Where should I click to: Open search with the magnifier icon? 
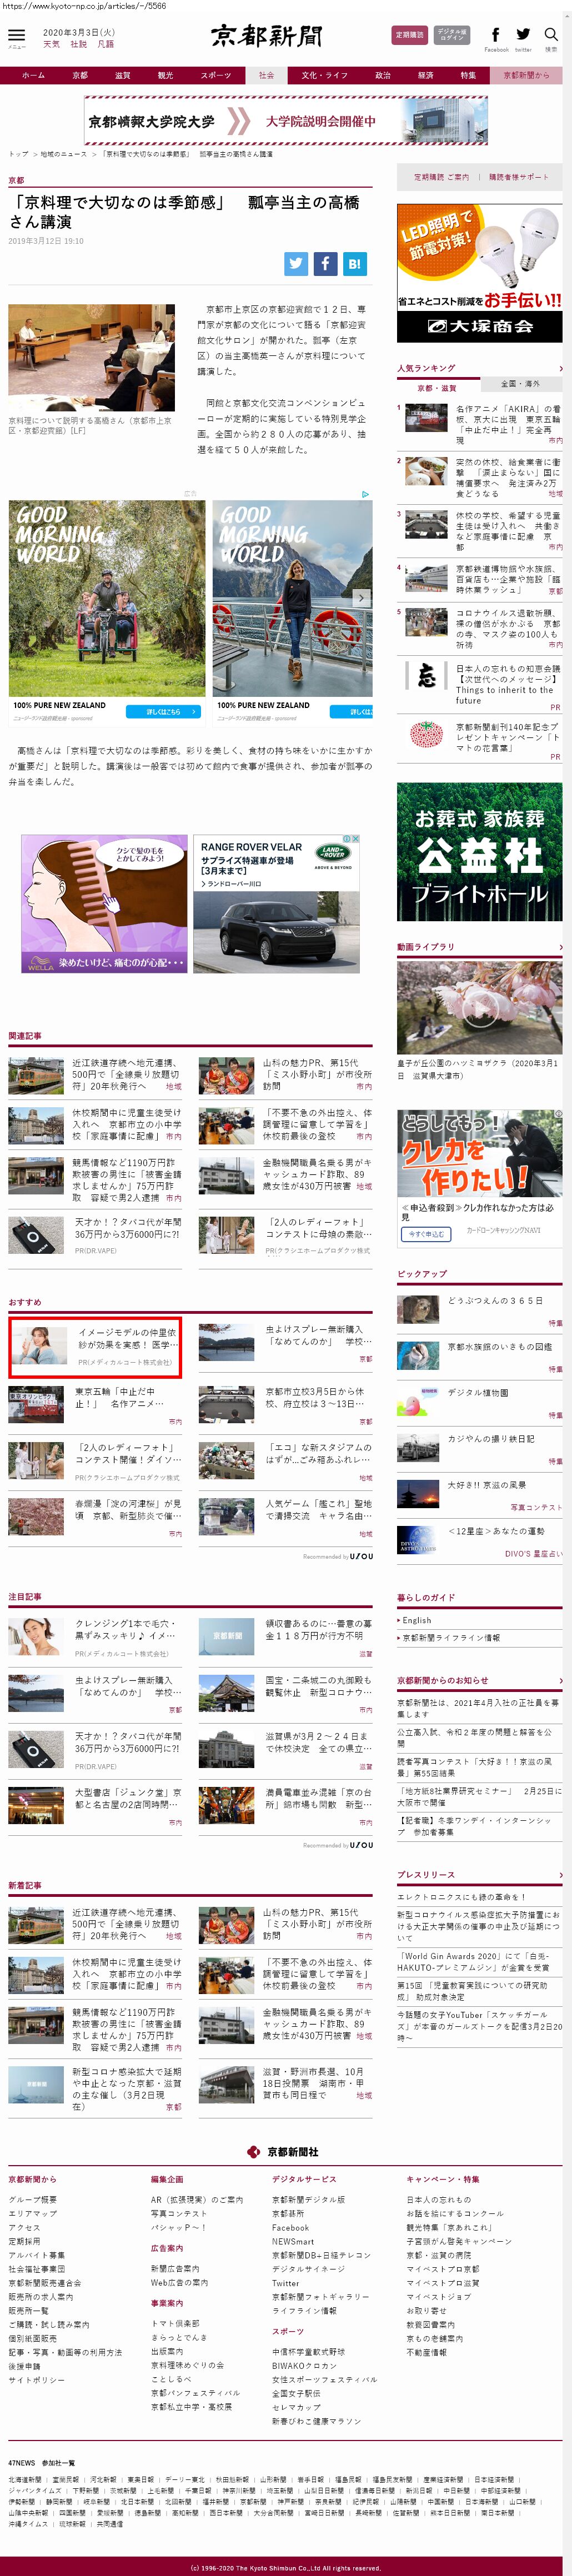551,36
